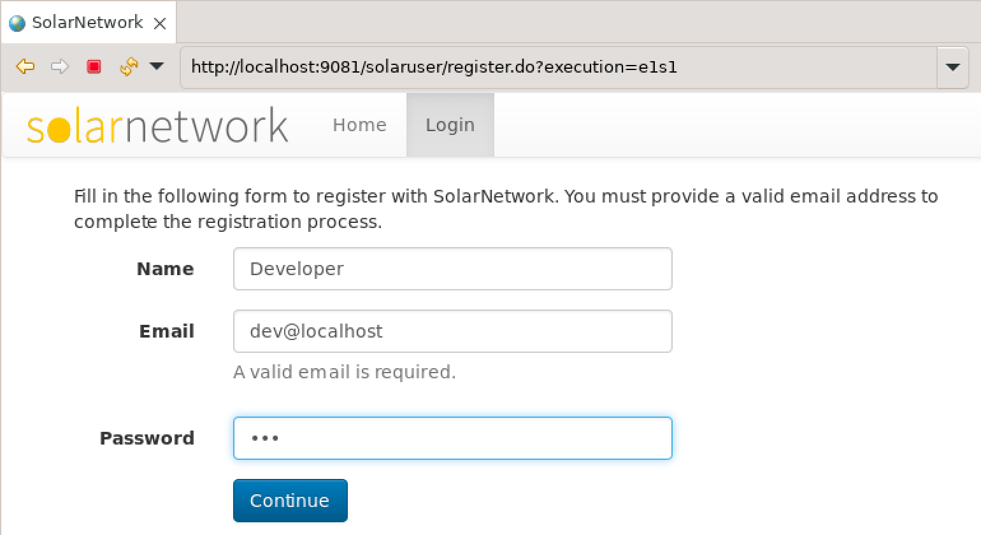Focus the Email field containing dev@localhost
This screenshot has width=981, height=535.
point(452,331)
